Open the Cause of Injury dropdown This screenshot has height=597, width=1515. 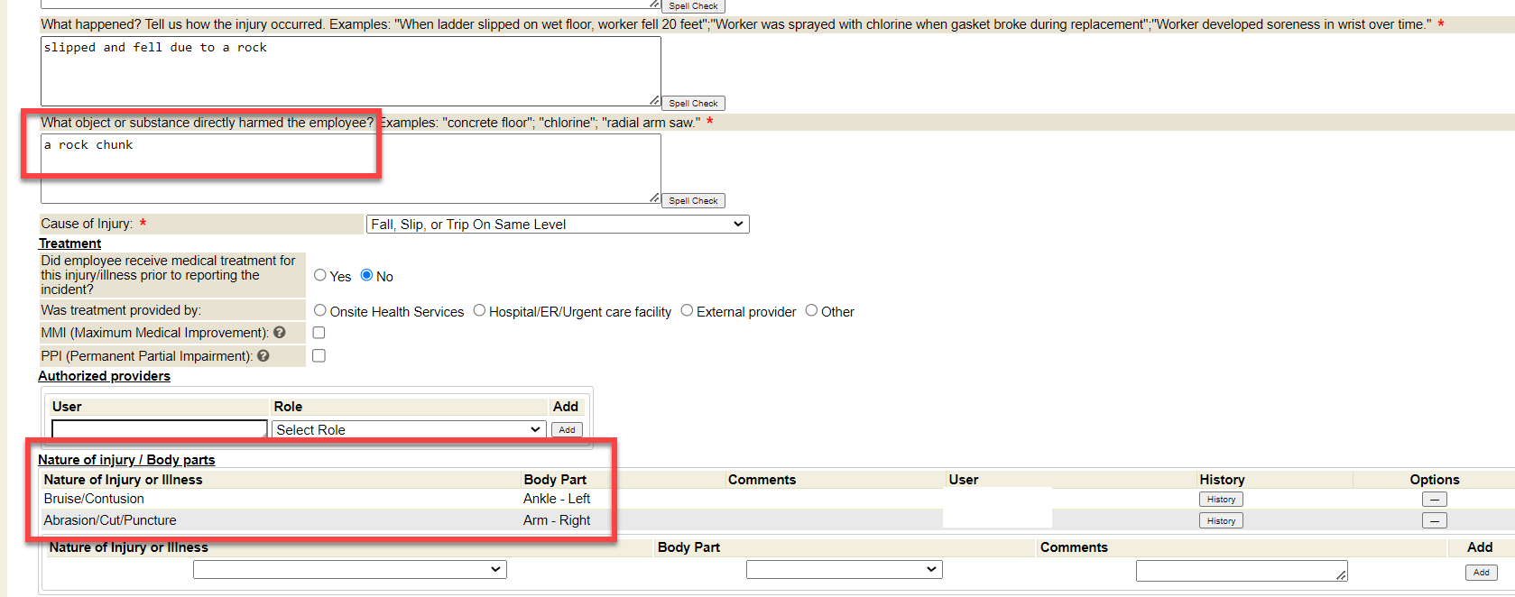(558, 225)
